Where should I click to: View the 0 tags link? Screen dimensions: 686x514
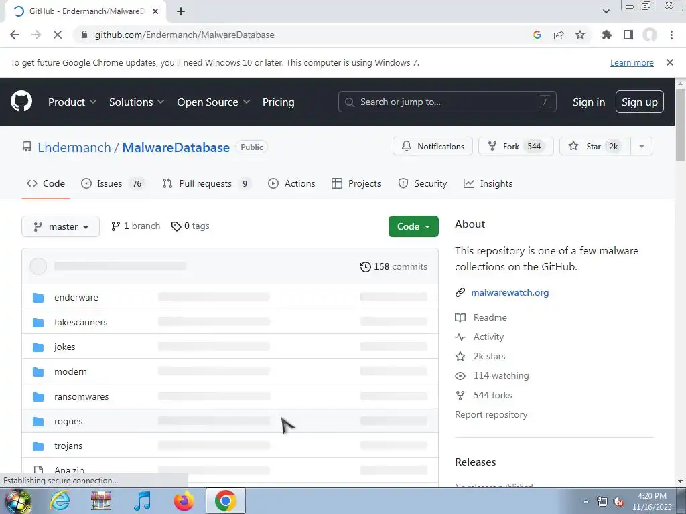point(190,226)
